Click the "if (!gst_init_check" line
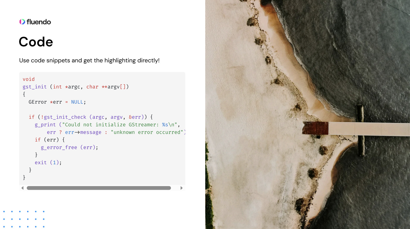 click(91, 117)
